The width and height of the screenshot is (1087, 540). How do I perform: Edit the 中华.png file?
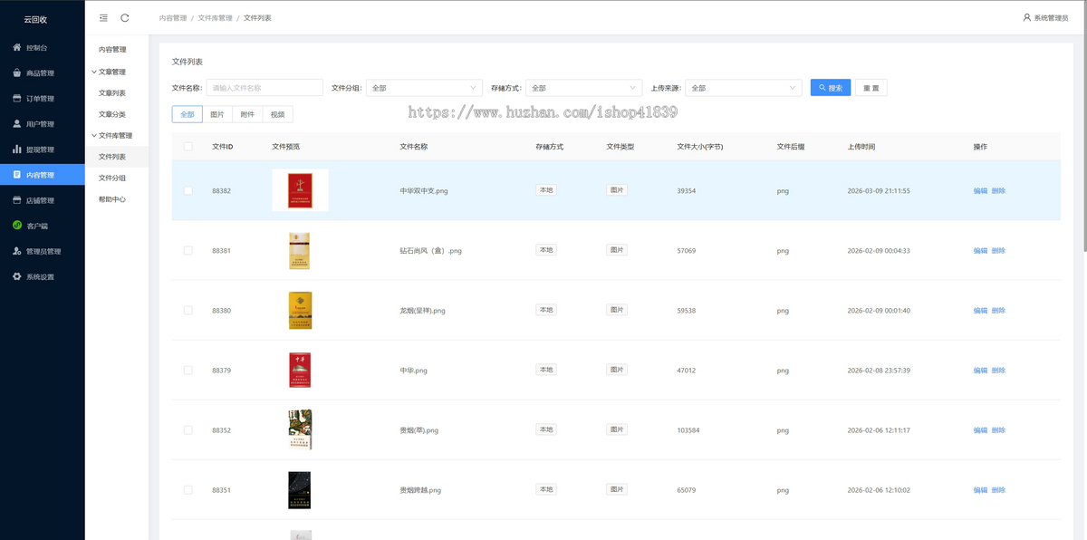point(980,370)
